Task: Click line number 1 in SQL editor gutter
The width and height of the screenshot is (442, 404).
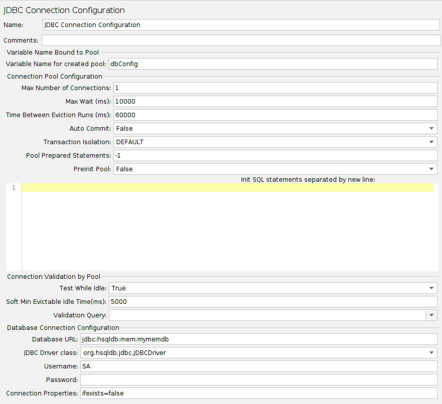Action: (13, 188)
